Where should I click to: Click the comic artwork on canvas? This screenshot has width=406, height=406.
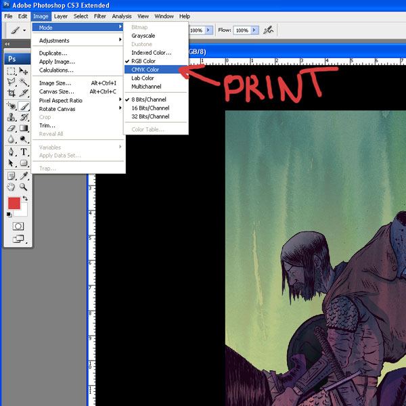pyautogui.click(x=315, y=258)
